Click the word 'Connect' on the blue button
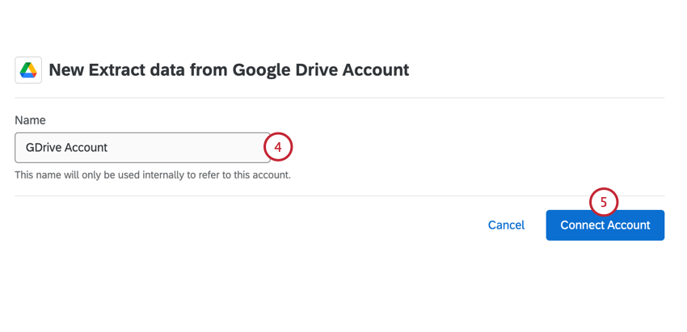Image resolution: width=687 pixels, height=332 pixels. pyautogui.click(x=584, y=225)
